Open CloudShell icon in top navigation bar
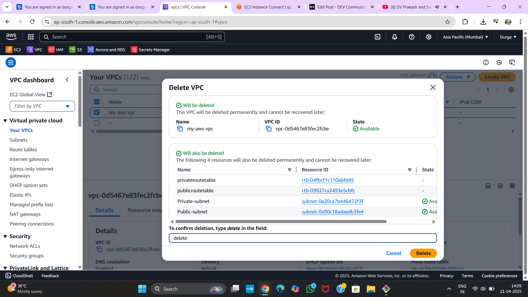Image resolution: width=528 pixels, height=297 pixels. (378, 37)
